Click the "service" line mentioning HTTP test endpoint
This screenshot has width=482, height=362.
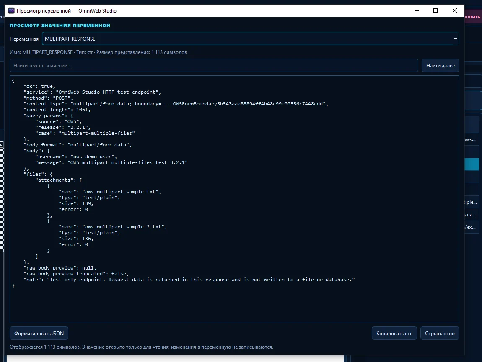pos(92,92)
